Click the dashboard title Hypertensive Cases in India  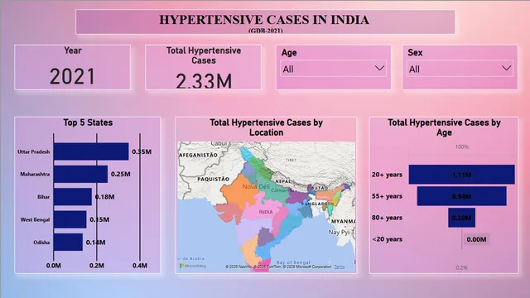(264, 20)
